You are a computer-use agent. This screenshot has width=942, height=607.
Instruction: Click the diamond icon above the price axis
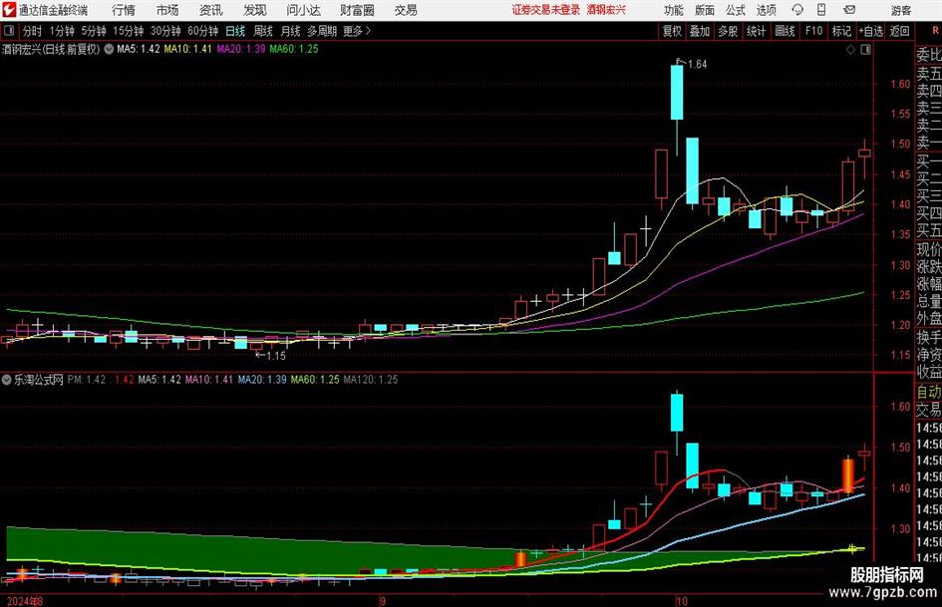pos(850,50)
